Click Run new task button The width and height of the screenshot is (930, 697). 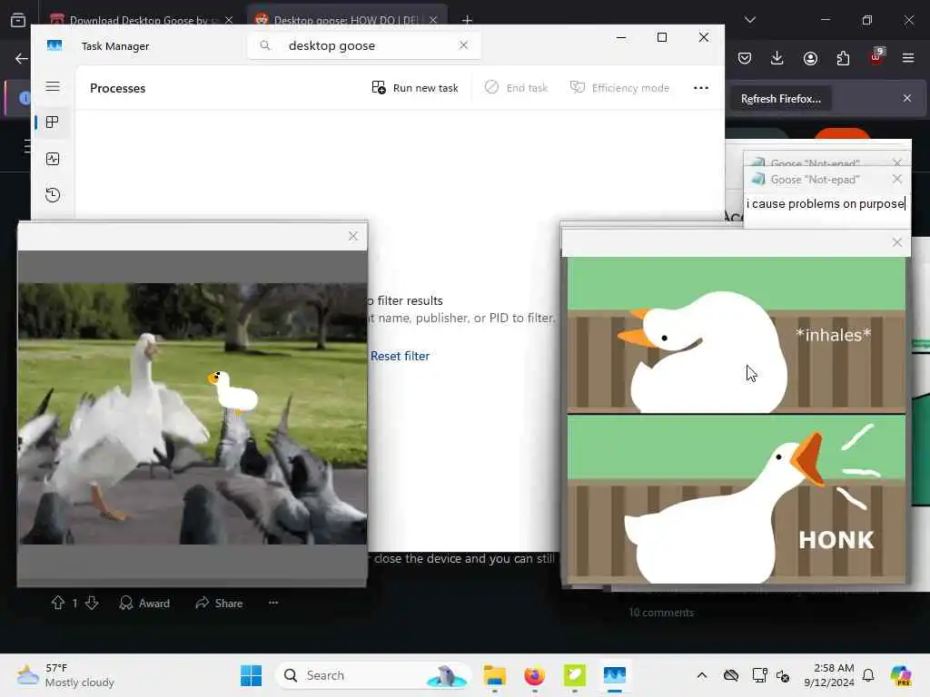(x=415, y=88)
